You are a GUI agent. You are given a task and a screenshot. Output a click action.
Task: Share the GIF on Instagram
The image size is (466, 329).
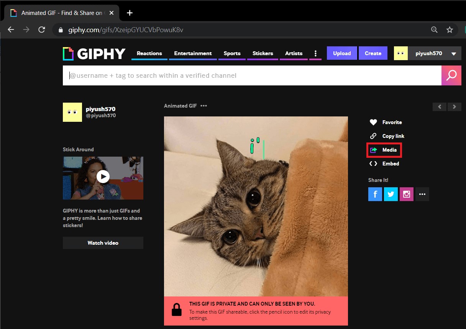point(407,194)
